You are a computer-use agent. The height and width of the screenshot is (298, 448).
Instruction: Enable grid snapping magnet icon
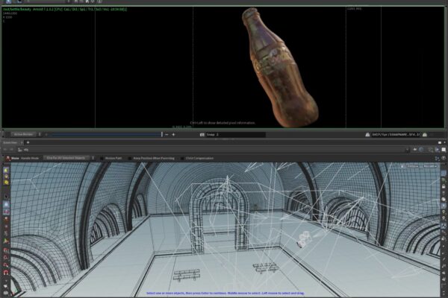point(6,250)
